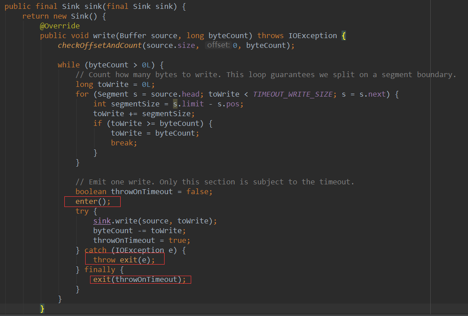
Task: Click the checkOffsetAndCount method call
Action: coord(100,45)
